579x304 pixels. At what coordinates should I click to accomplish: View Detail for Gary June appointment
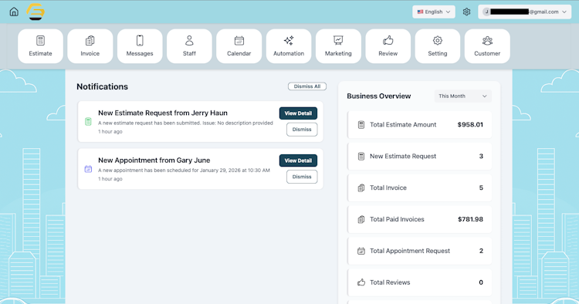298,160
